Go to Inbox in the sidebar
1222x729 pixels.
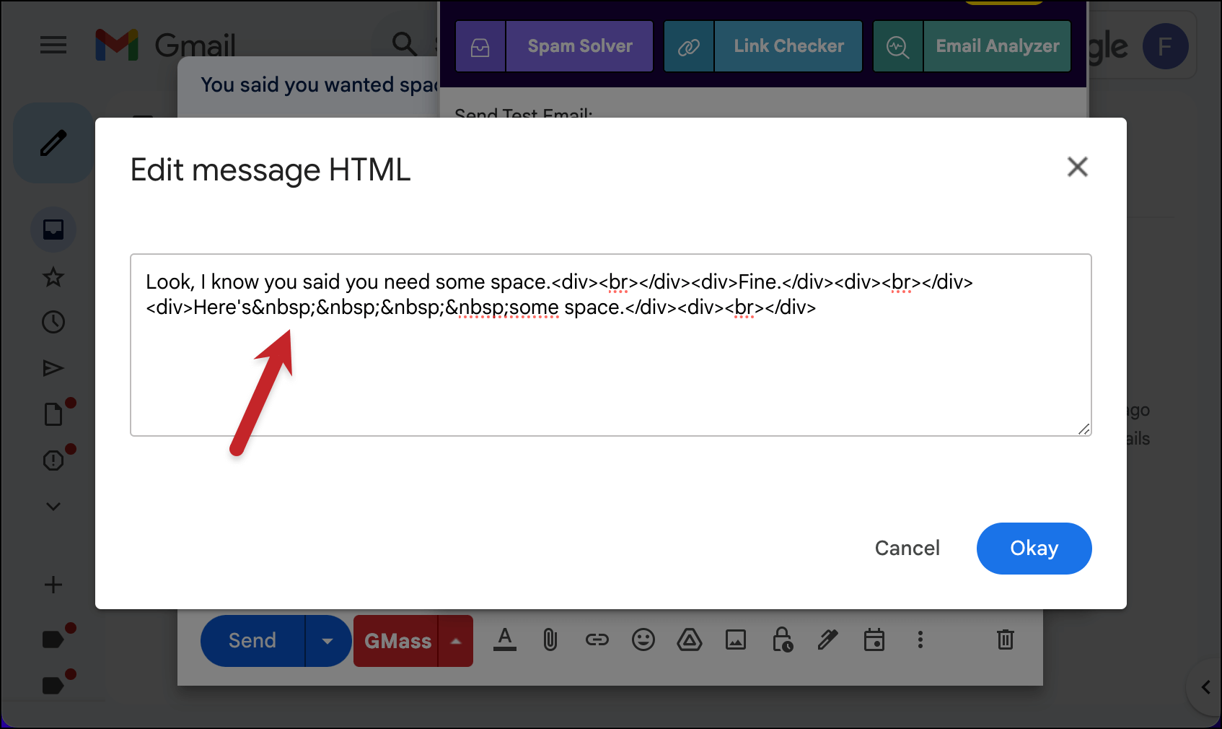click(53, 230)
